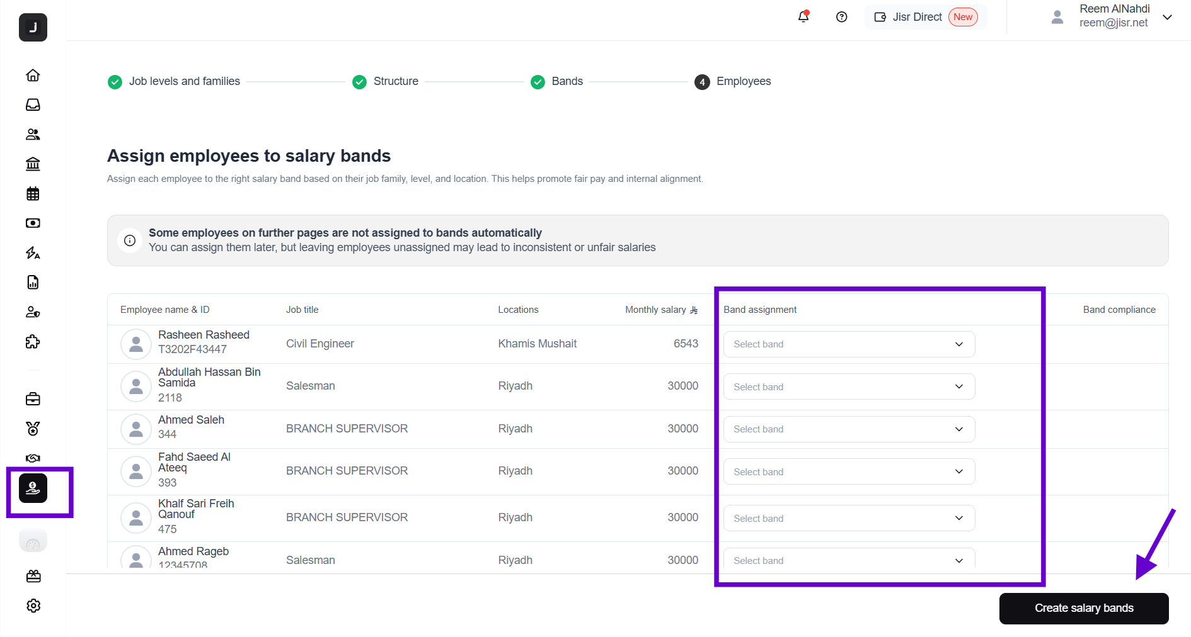This screenshot has width=1191, height=637.
Task: Go to Home in sidebar
Action: [x=33, y=76]
